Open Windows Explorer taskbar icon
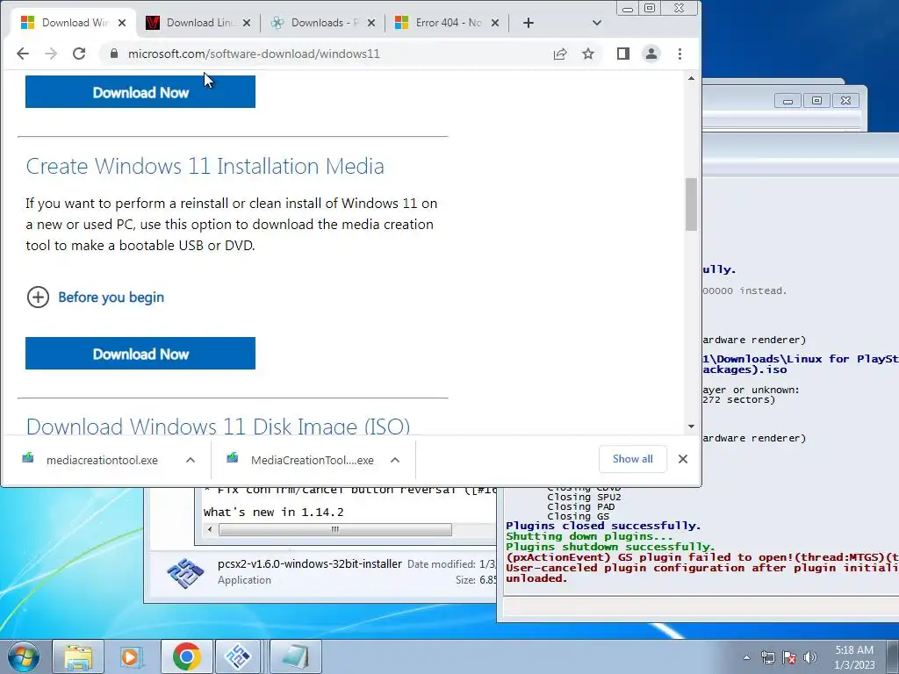Screen dimensions: 899x674 click(78, 656)
